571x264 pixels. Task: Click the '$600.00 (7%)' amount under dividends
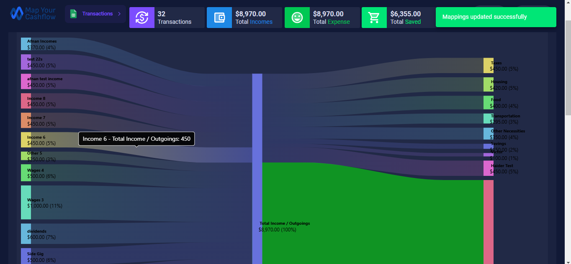41,237
